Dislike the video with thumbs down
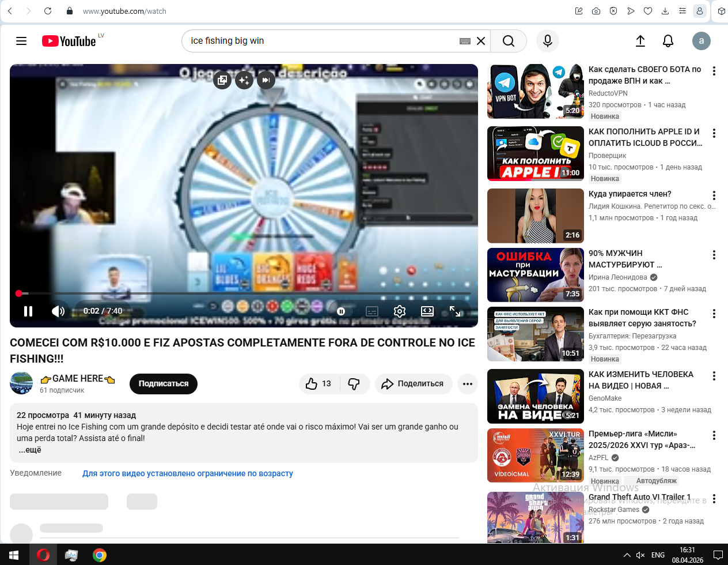Screen dimensions: 728x565 coord(354,384)
